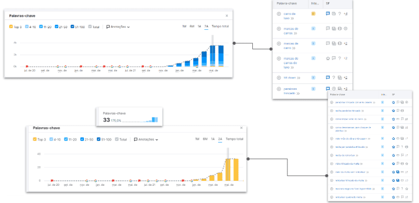The height and width of the screenshot is (203, 419).
Task: Toggle the 51-100 checkbox in the lower chart
Action: pyautogui.click(x=99, y=139)
